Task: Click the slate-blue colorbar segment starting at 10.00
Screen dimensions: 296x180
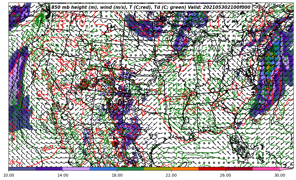Action: (22, 169)
